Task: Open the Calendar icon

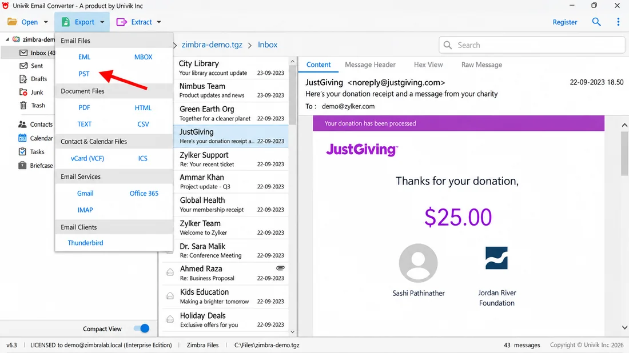Action: point(22,138)
